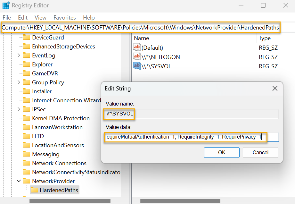295x204 pixels.
Task: Click the DeviceGuard folder icon
Action: click(x=27, y=37)
